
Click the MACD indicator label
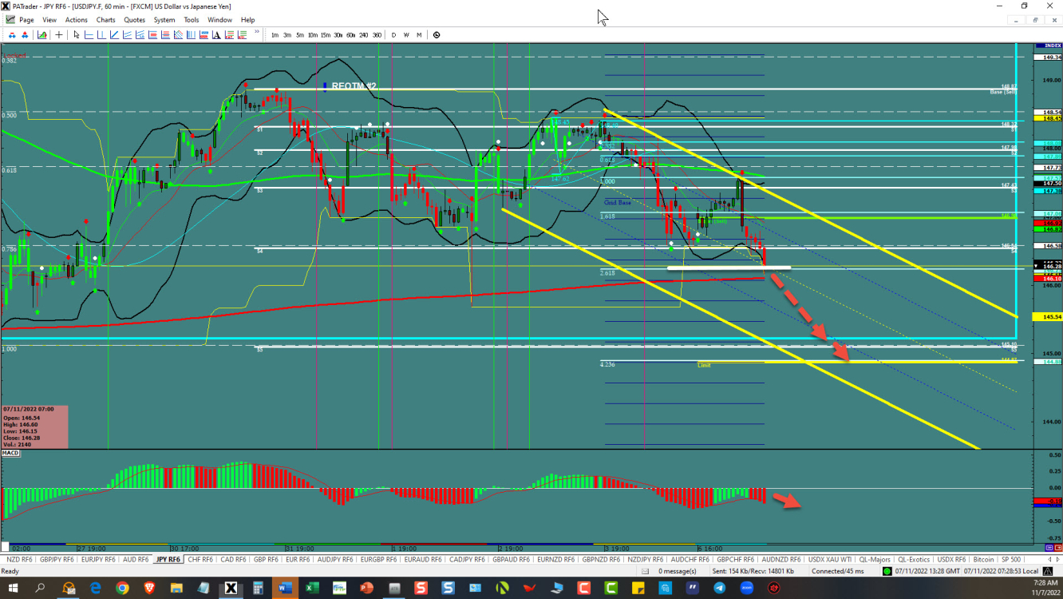(10, 453)
